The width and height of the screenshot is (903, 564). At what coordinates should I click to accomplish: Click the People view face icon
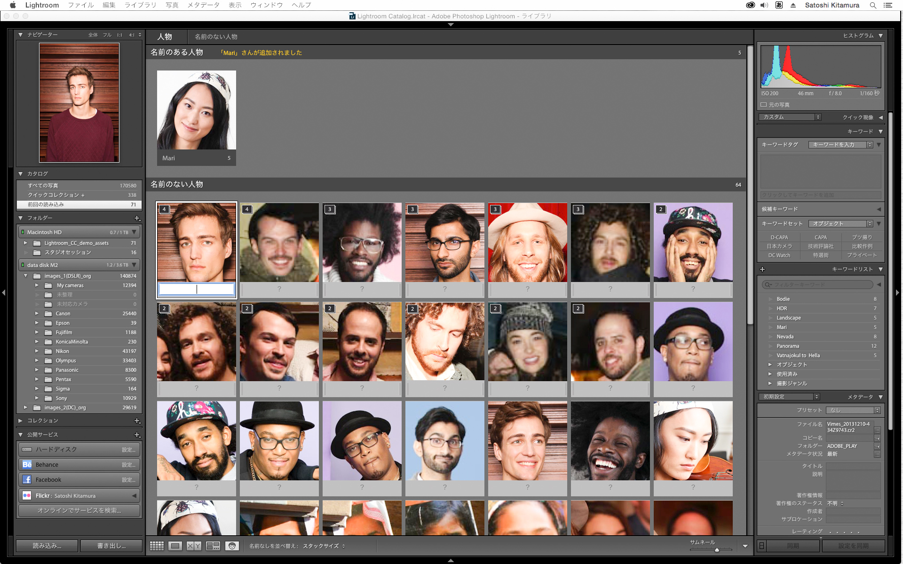point(232,546)
